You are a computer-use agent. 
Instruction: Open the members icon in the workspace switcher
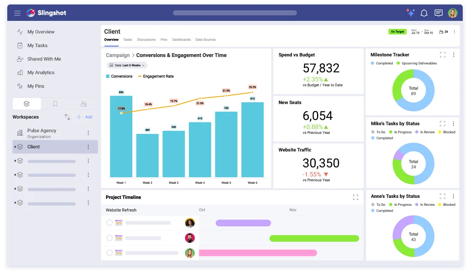84,104
